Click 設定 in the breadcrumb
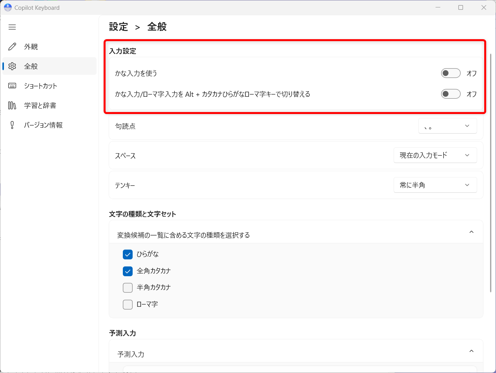 [119, 27]
